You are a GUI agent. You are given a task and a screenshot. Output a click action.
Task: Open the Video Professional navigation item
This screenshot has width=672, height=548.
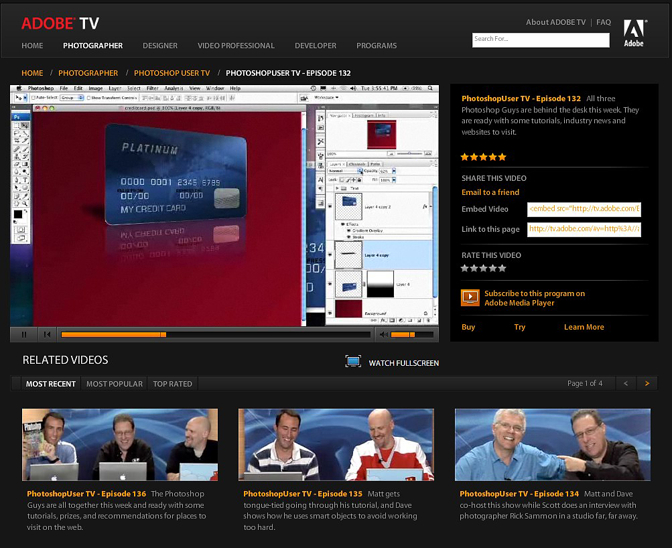(236, 46)
